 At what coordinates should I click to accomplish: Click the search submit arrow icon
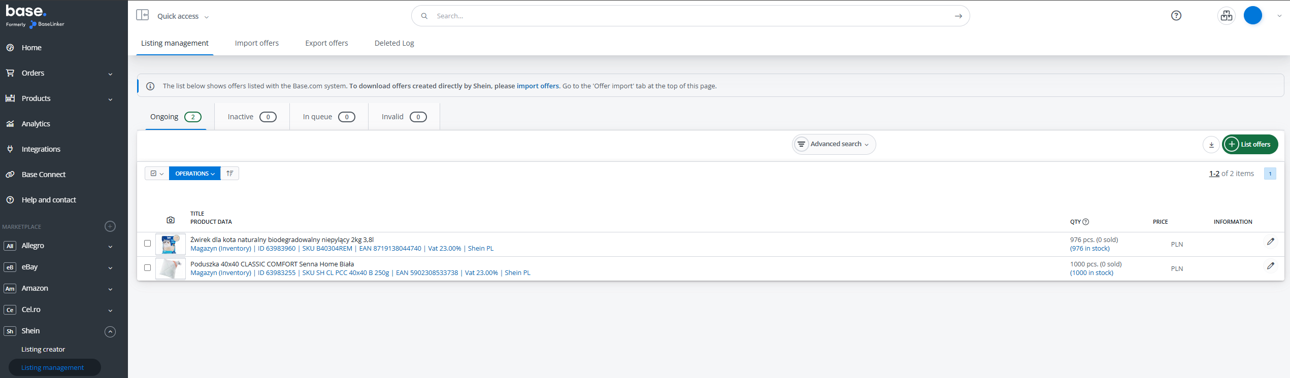point(958,16)
